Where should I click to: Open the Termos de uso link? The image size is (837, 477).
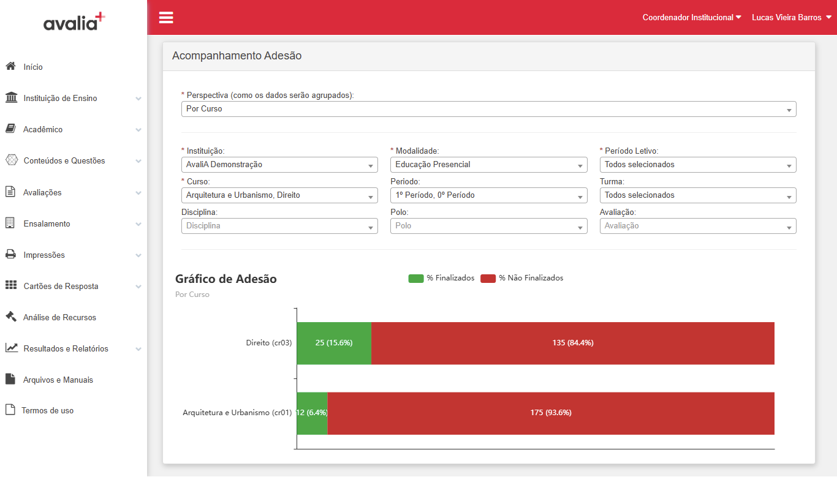(x=48, y=410)
